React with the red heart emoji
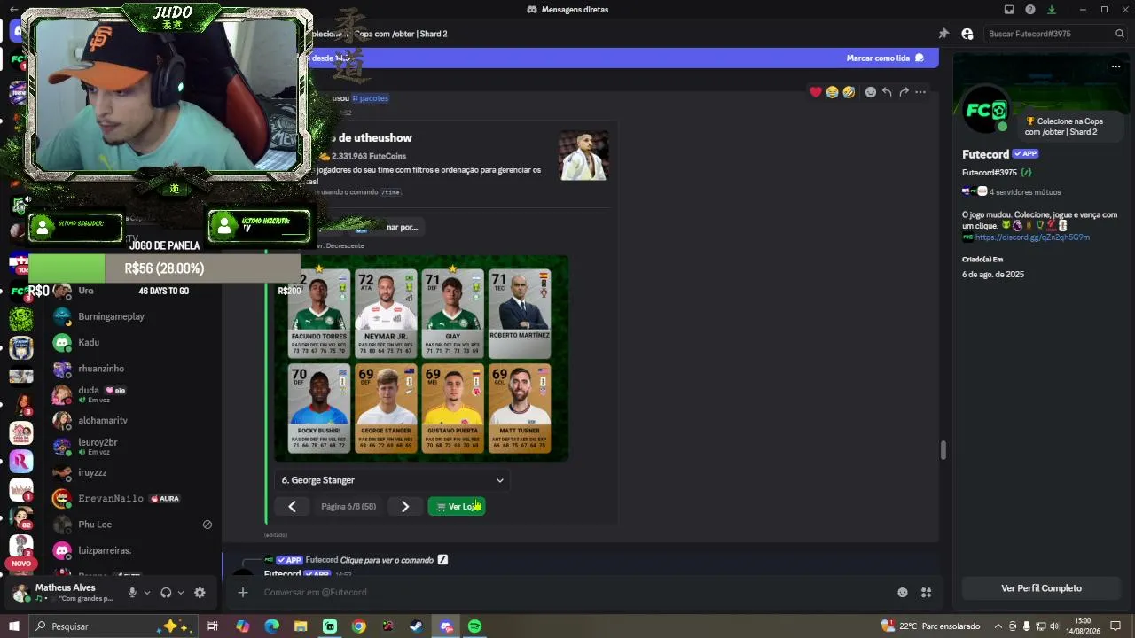Image resolution: width=1135 pixels, height=638 pixels. [x=816, y=92]
